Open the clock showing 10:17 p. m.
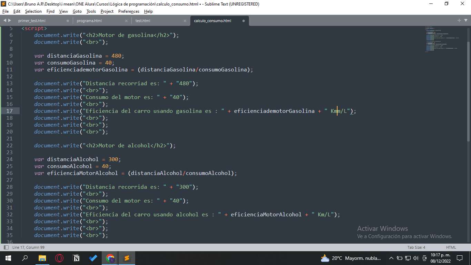This screenshot has width=471, height=265. (x=441, y=258)
